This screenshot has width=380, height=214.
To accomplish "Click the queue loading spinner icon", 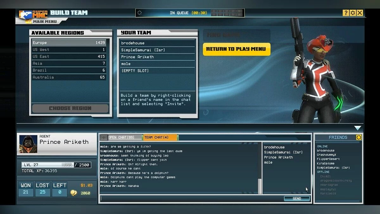I will (140, 13).
